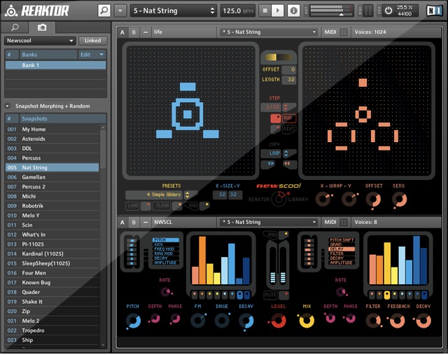Image resolution: width=448 pixels, height=355 pixels.
Task: Switch to the browser search tab
Action: point(15,27)
